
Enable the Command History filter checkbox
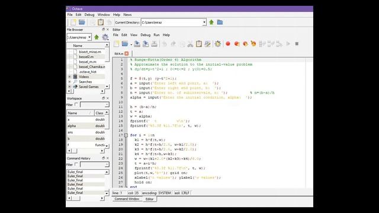76,164
